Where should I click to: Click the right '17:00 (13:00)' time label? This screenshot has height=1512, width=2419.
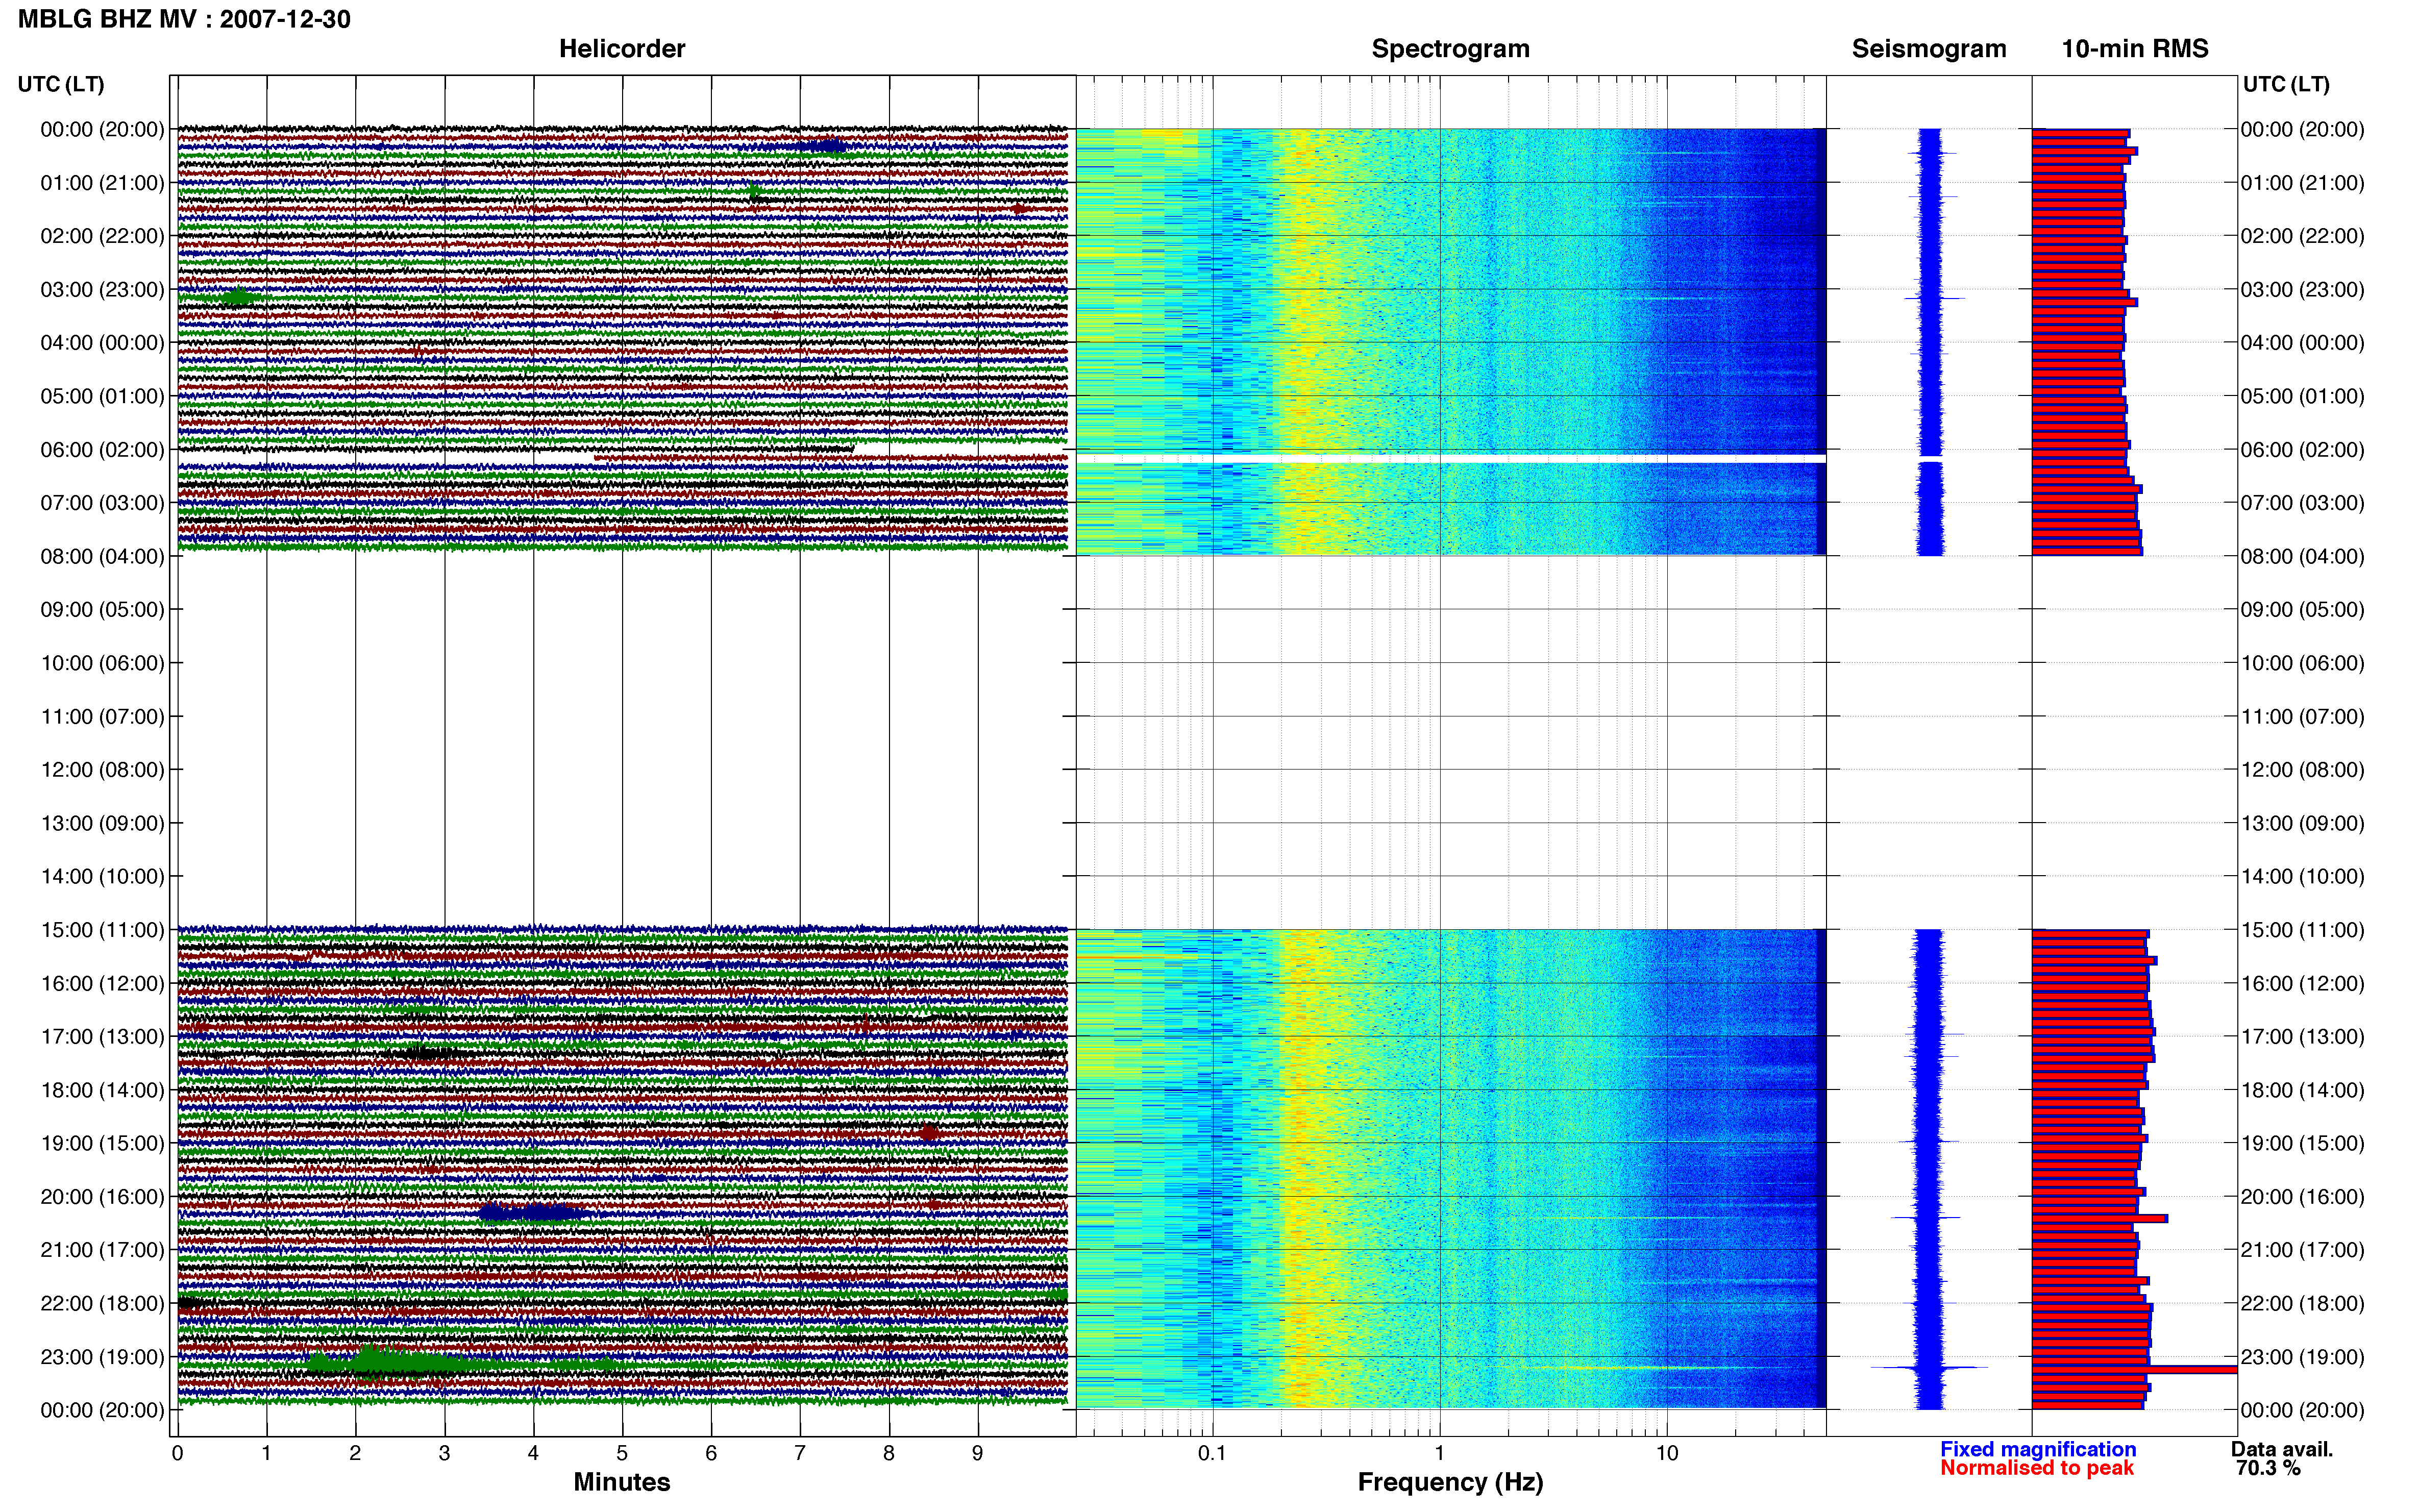tap(2303, 1036)
